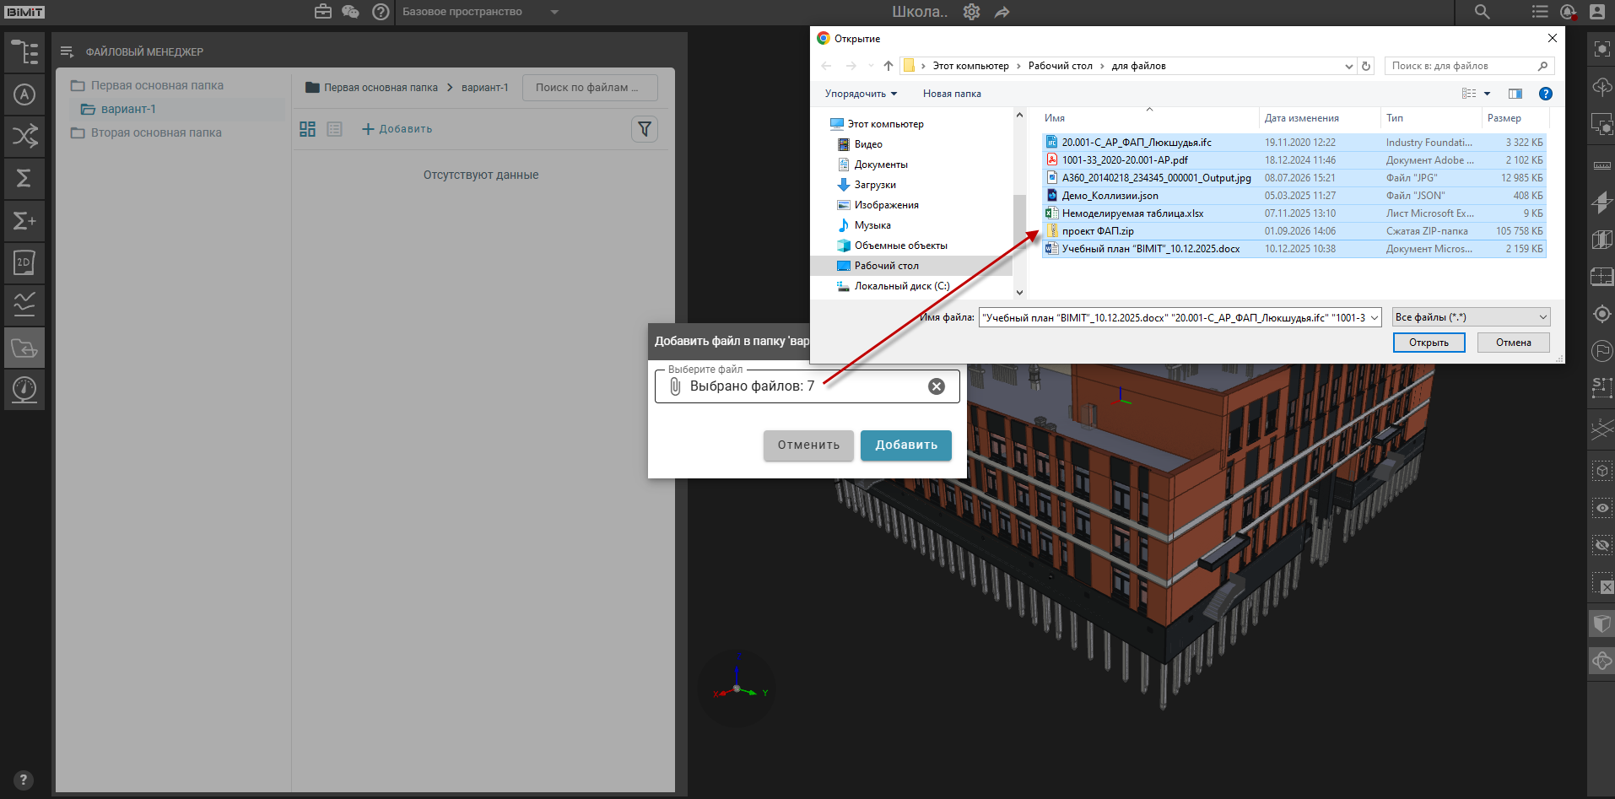Toggle the preview pane in Open dialog
This screenshot has width=1615, height=799.
tap(1515, 94)
